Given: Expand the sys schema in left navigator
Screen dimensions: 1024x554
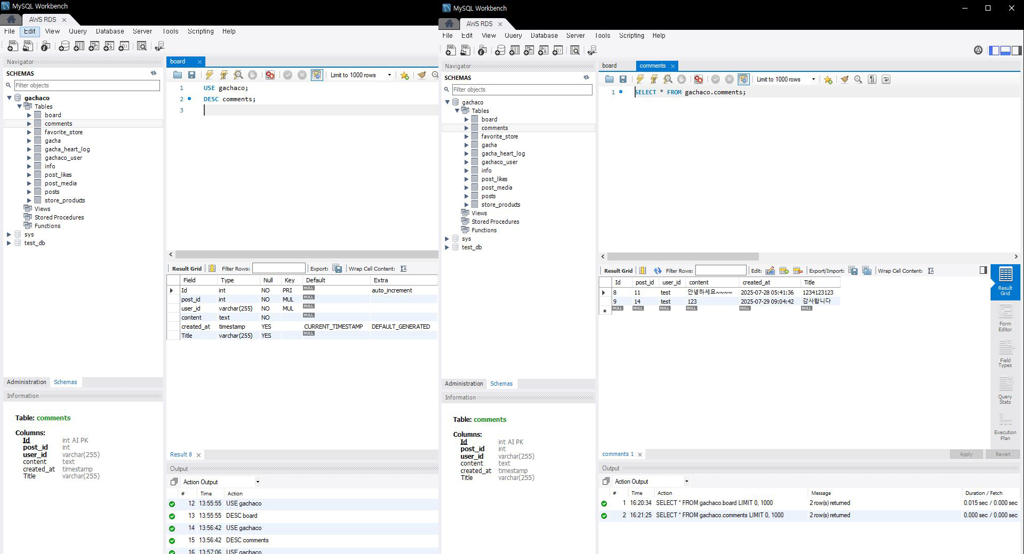Looking at the screenshot, I should (9, 234).
